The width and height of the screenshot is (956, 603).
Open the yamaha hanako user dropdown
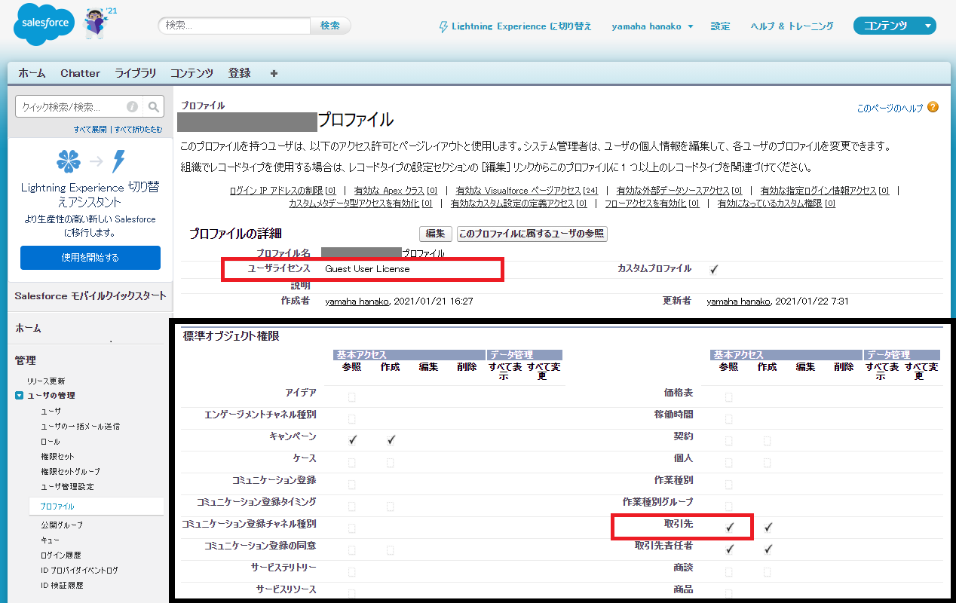(x=652, y=26)
